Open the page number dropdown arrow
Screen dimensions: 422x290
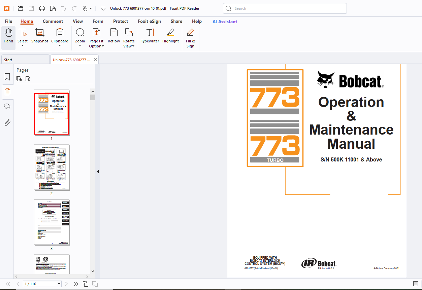[x=59, y=284]
